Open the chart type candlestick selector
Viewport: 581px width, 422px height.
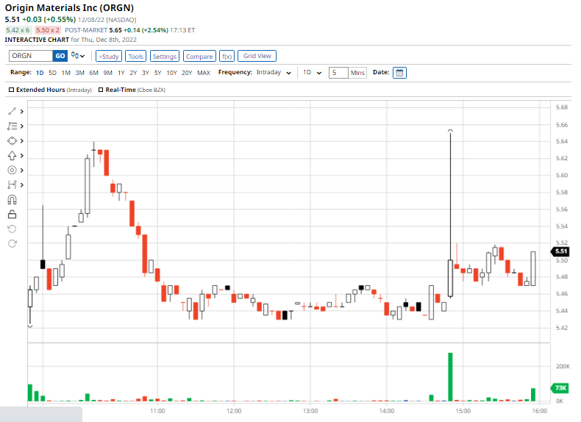pos(78,56)
